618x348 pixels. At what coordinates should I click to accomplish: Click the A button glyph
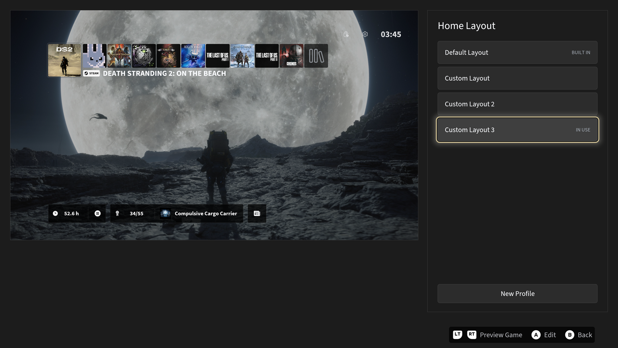tap(536, 335)
